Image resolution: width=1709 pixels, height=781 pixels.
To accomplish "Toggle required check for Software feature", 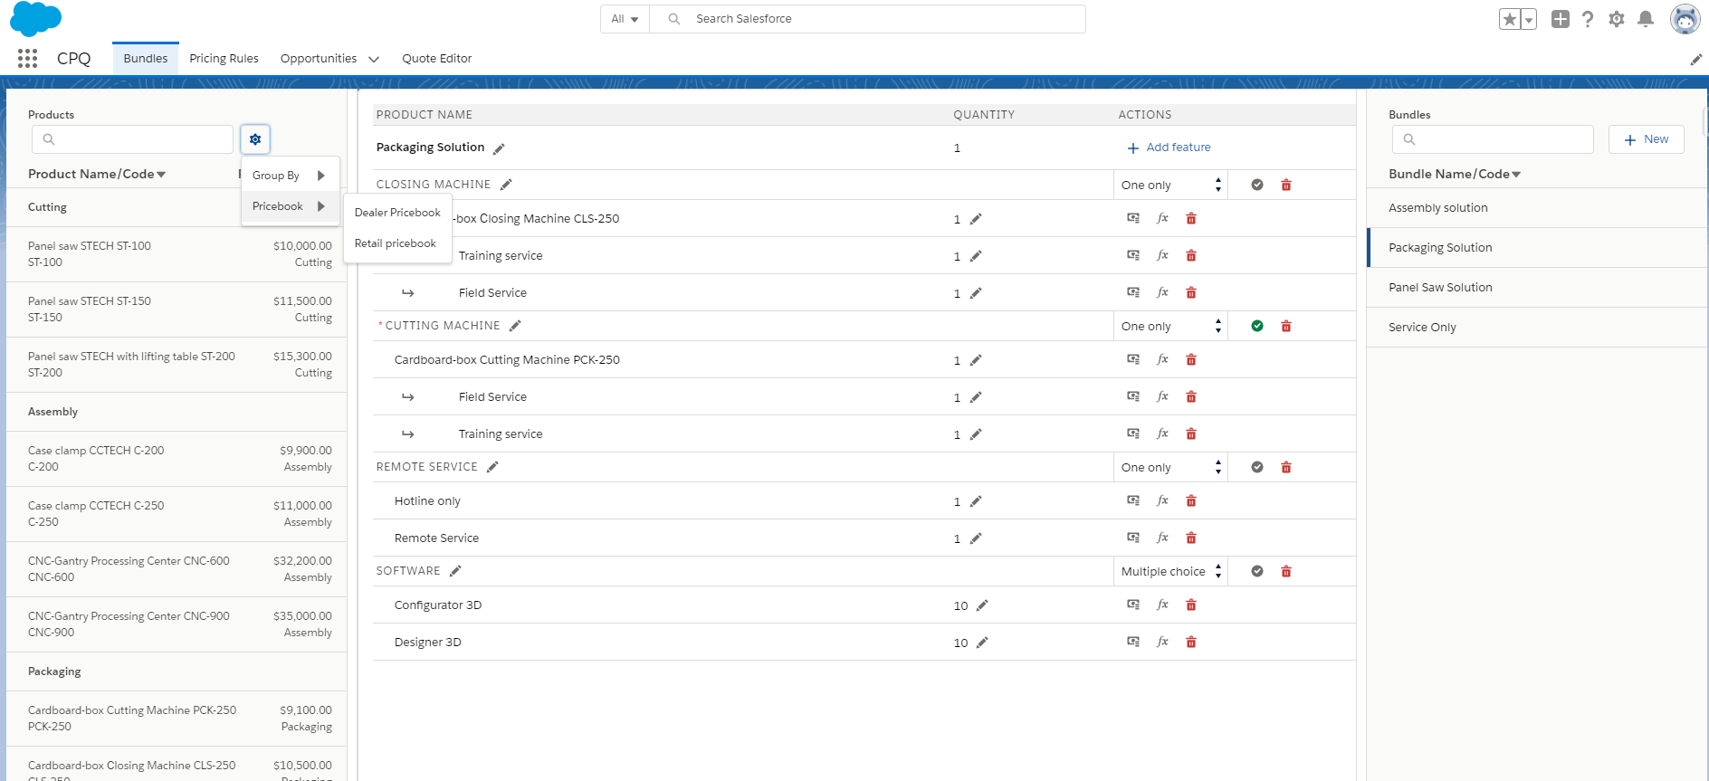I will (1257, 571).
